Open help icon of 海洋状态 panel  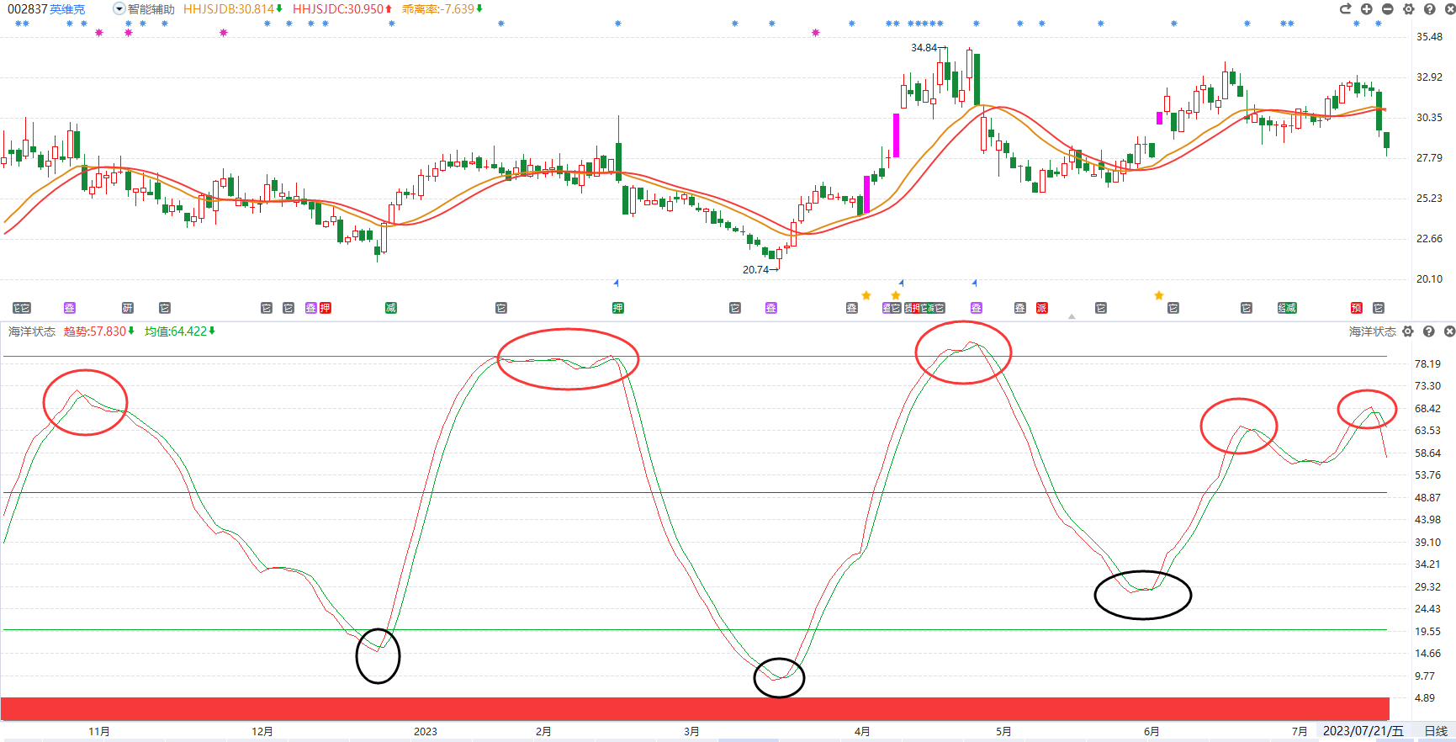click(x=1428, y=331)
